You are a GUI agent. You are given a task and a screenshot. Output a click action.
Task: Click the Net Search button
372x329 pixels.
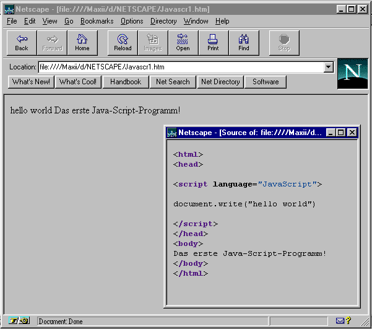click(173, 82)
